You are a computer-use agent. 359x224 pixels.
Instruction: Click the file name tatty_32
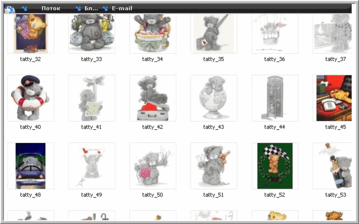[x=30, y=59]
